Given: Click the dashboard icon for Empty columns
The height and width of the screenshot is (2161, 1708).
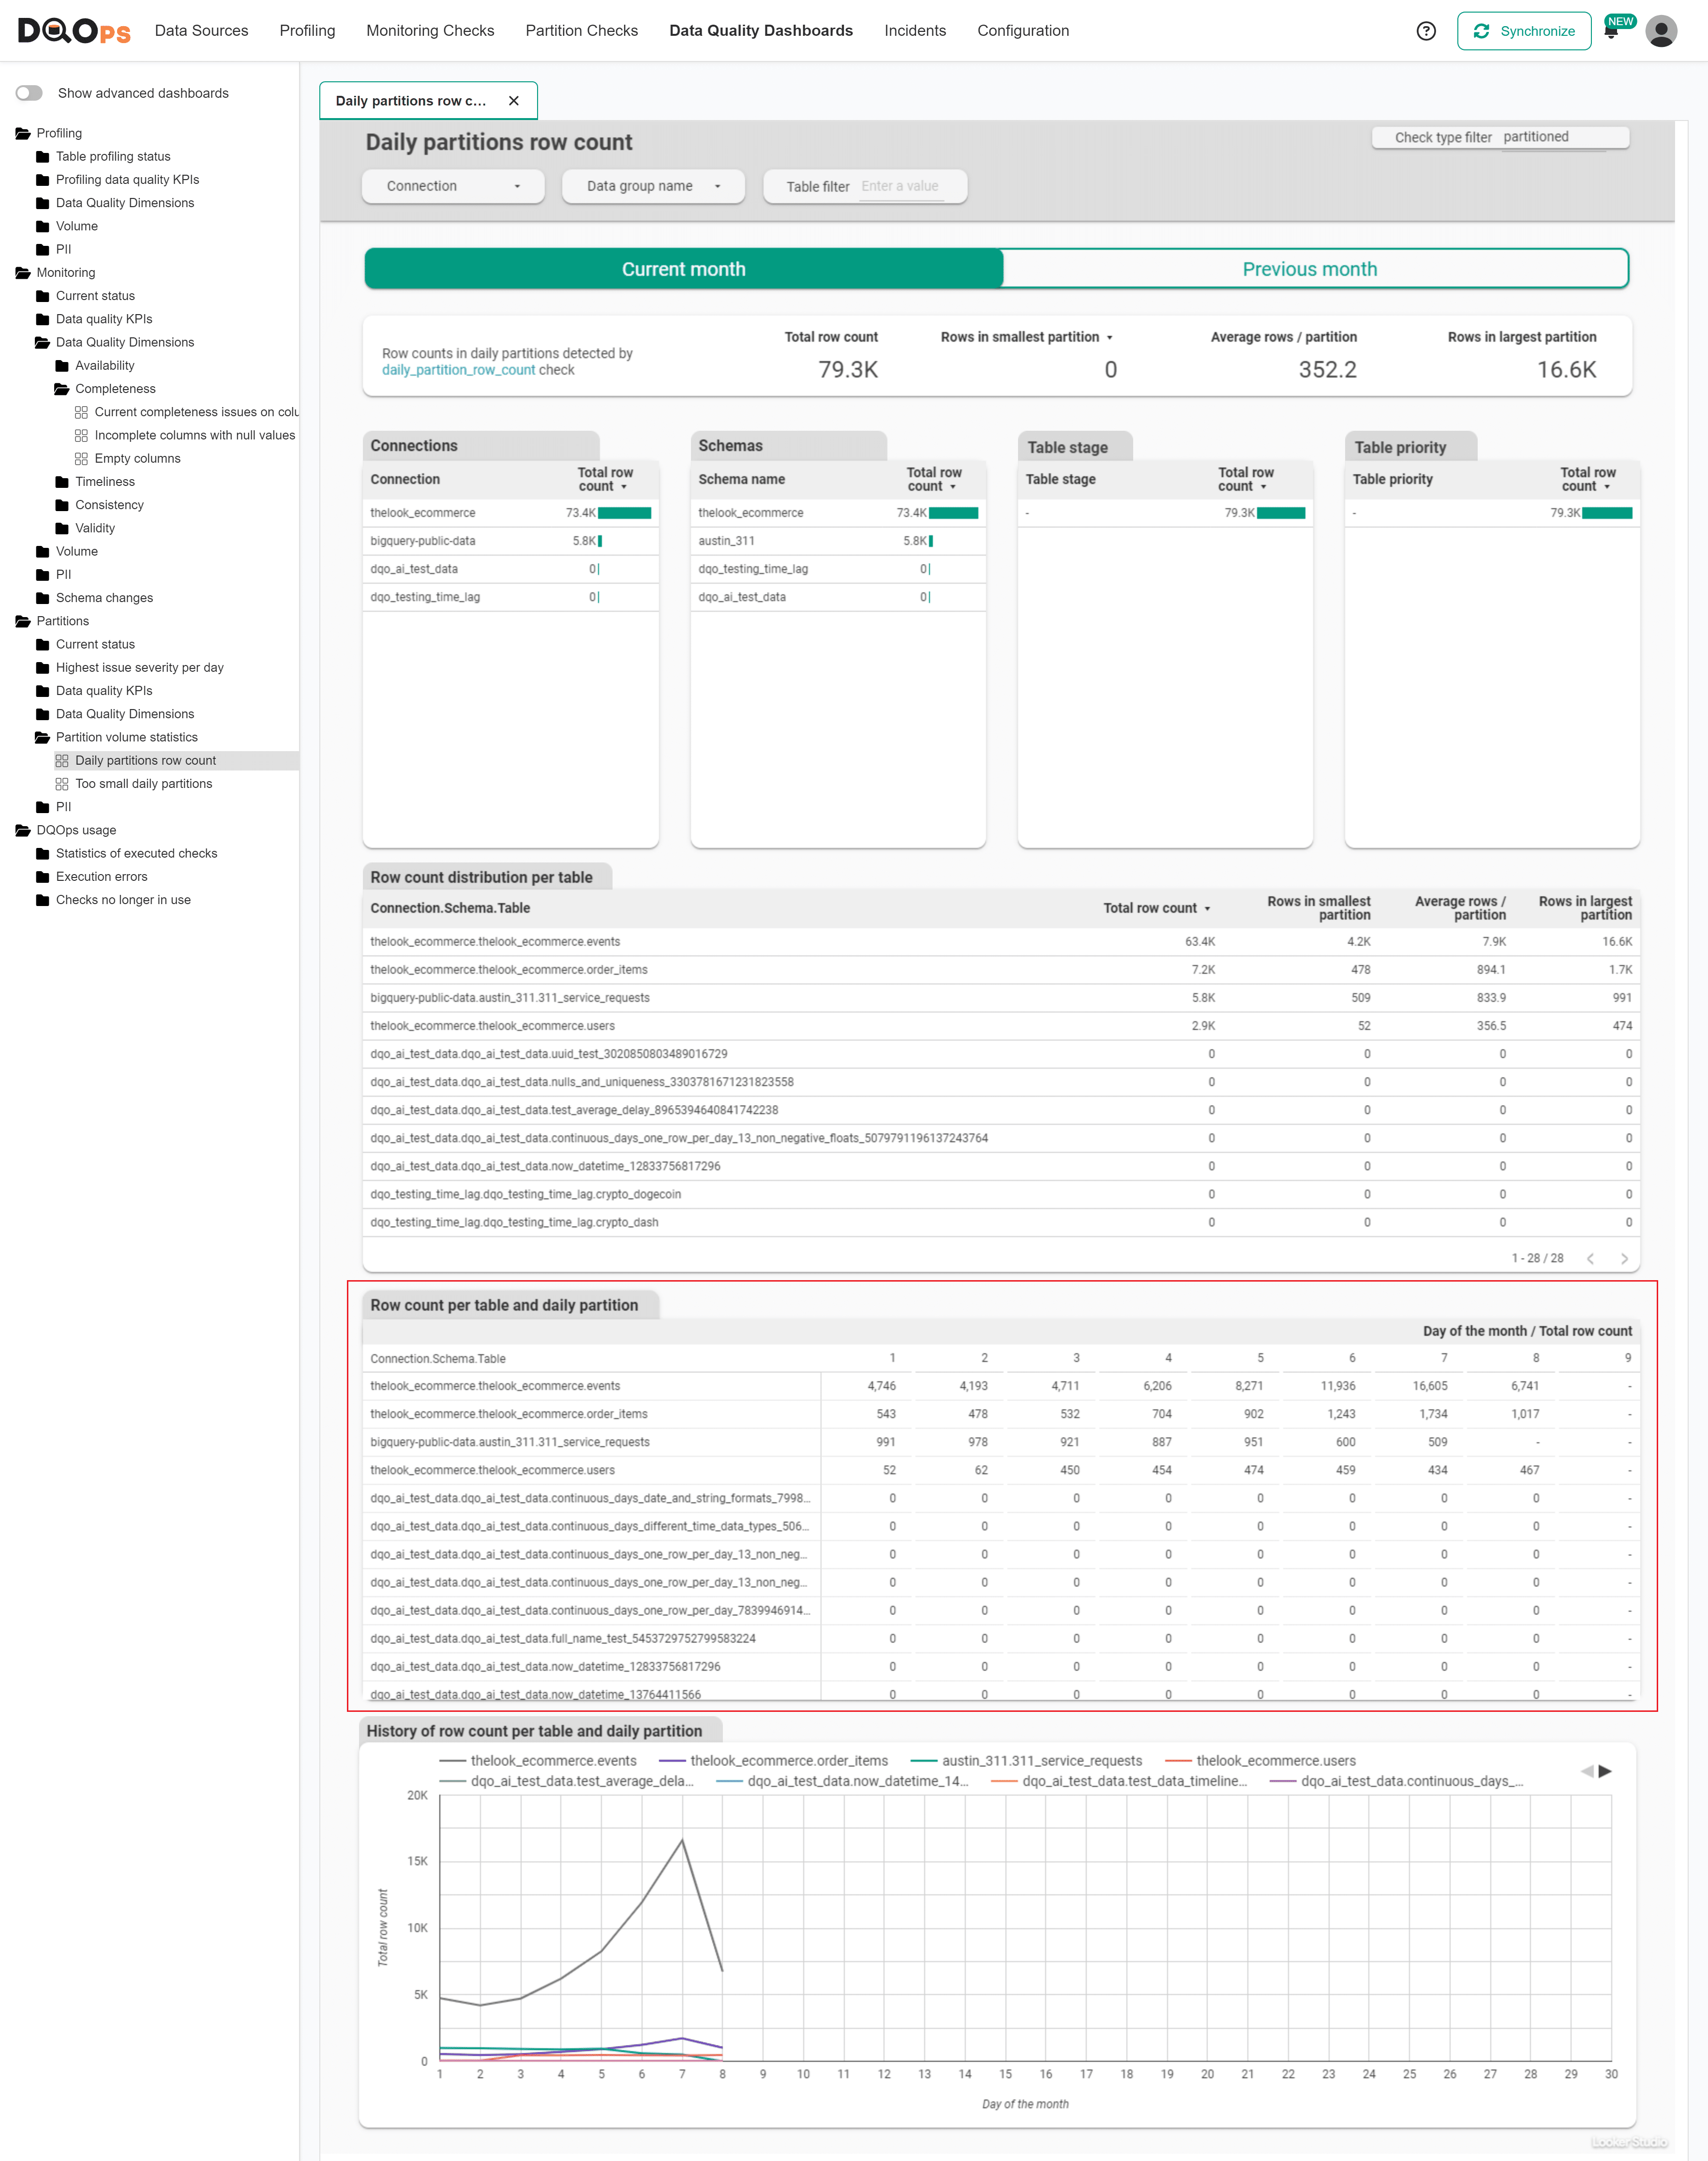Looking at the screenshot, I should pyautogui.click(x=81, y=459).
